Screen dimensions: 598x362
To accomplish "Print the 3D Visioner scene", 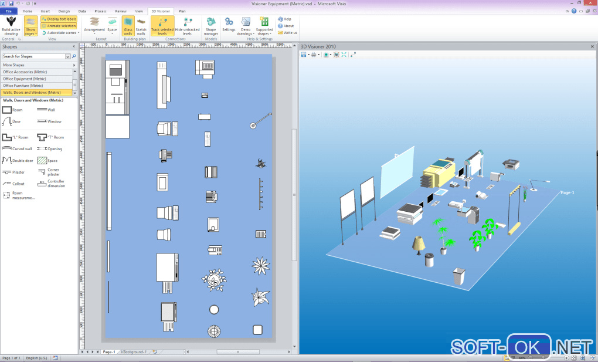I will tap(314, 55).
